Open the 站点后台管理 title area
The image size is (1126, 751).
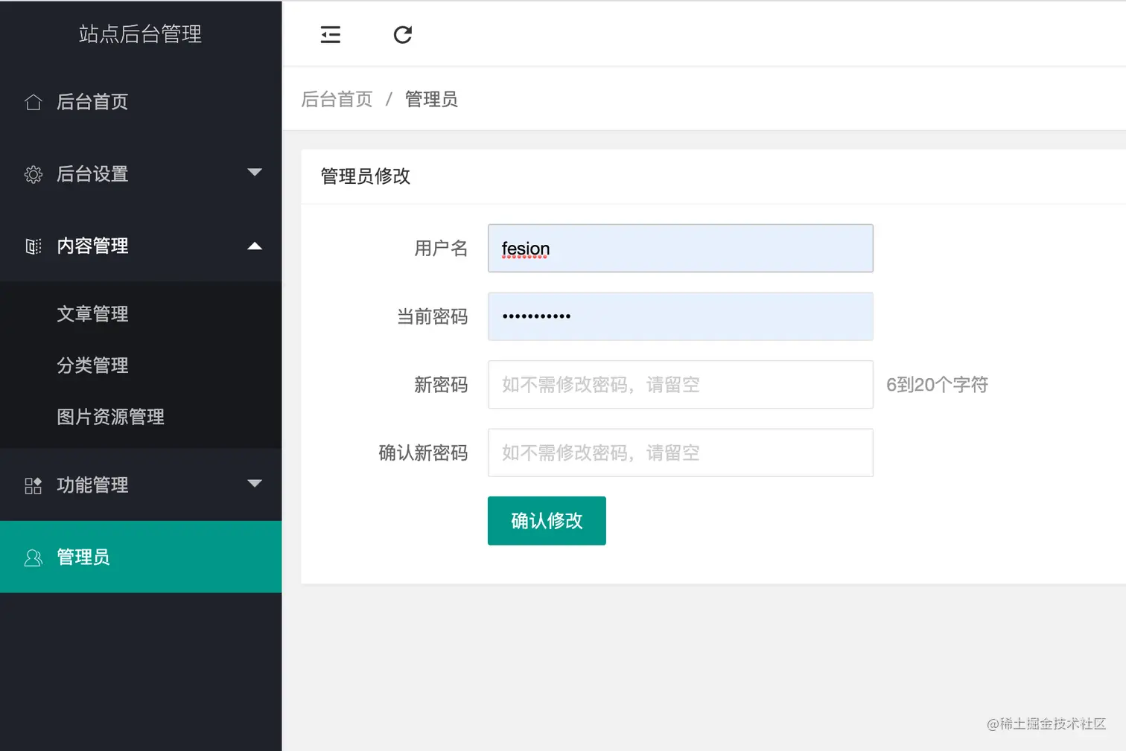tap(140, 33)
